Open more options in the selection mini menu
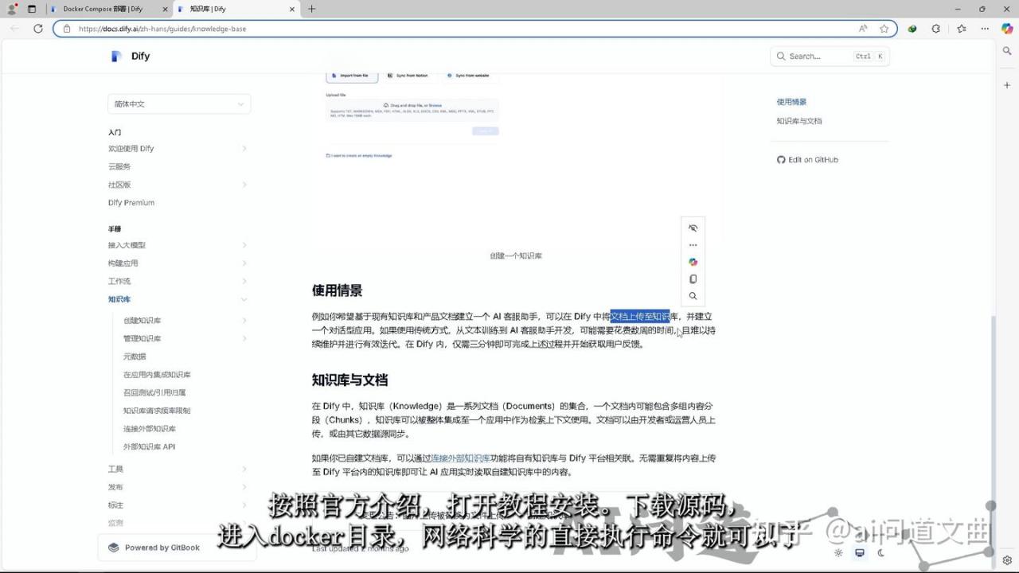 click(693, 245)
